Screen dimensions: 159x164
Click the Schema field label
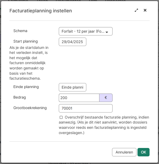(x=20, y=31)
